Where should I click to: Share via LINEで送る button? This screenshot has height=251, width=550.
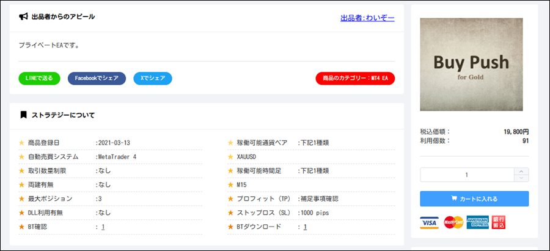(39, 78)
